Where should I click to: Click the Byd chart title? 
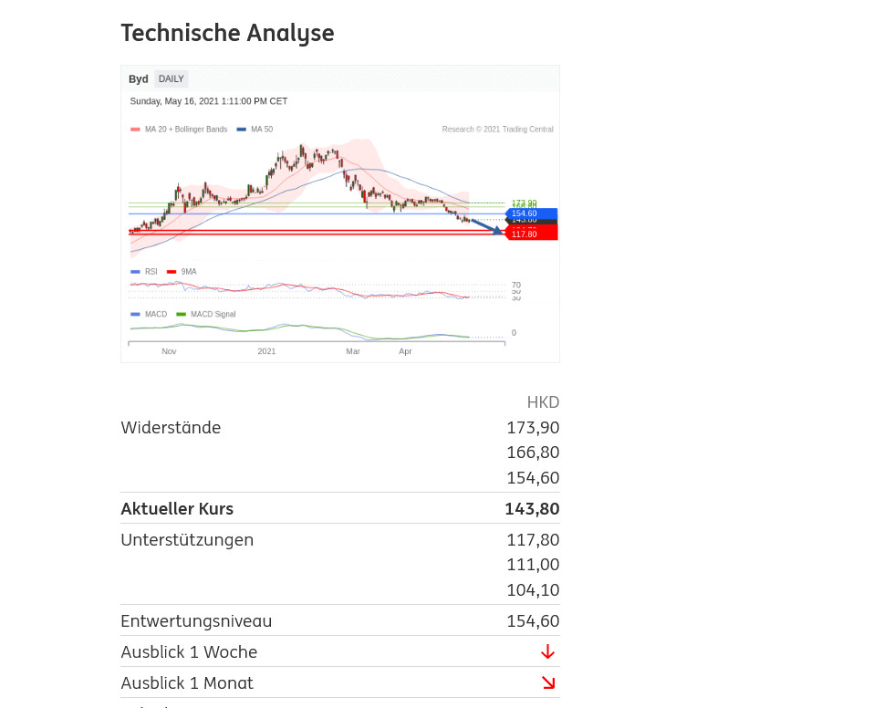click(138, 79)
